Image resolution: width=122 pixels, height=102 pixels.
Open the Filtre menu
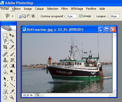click(64, 9)
